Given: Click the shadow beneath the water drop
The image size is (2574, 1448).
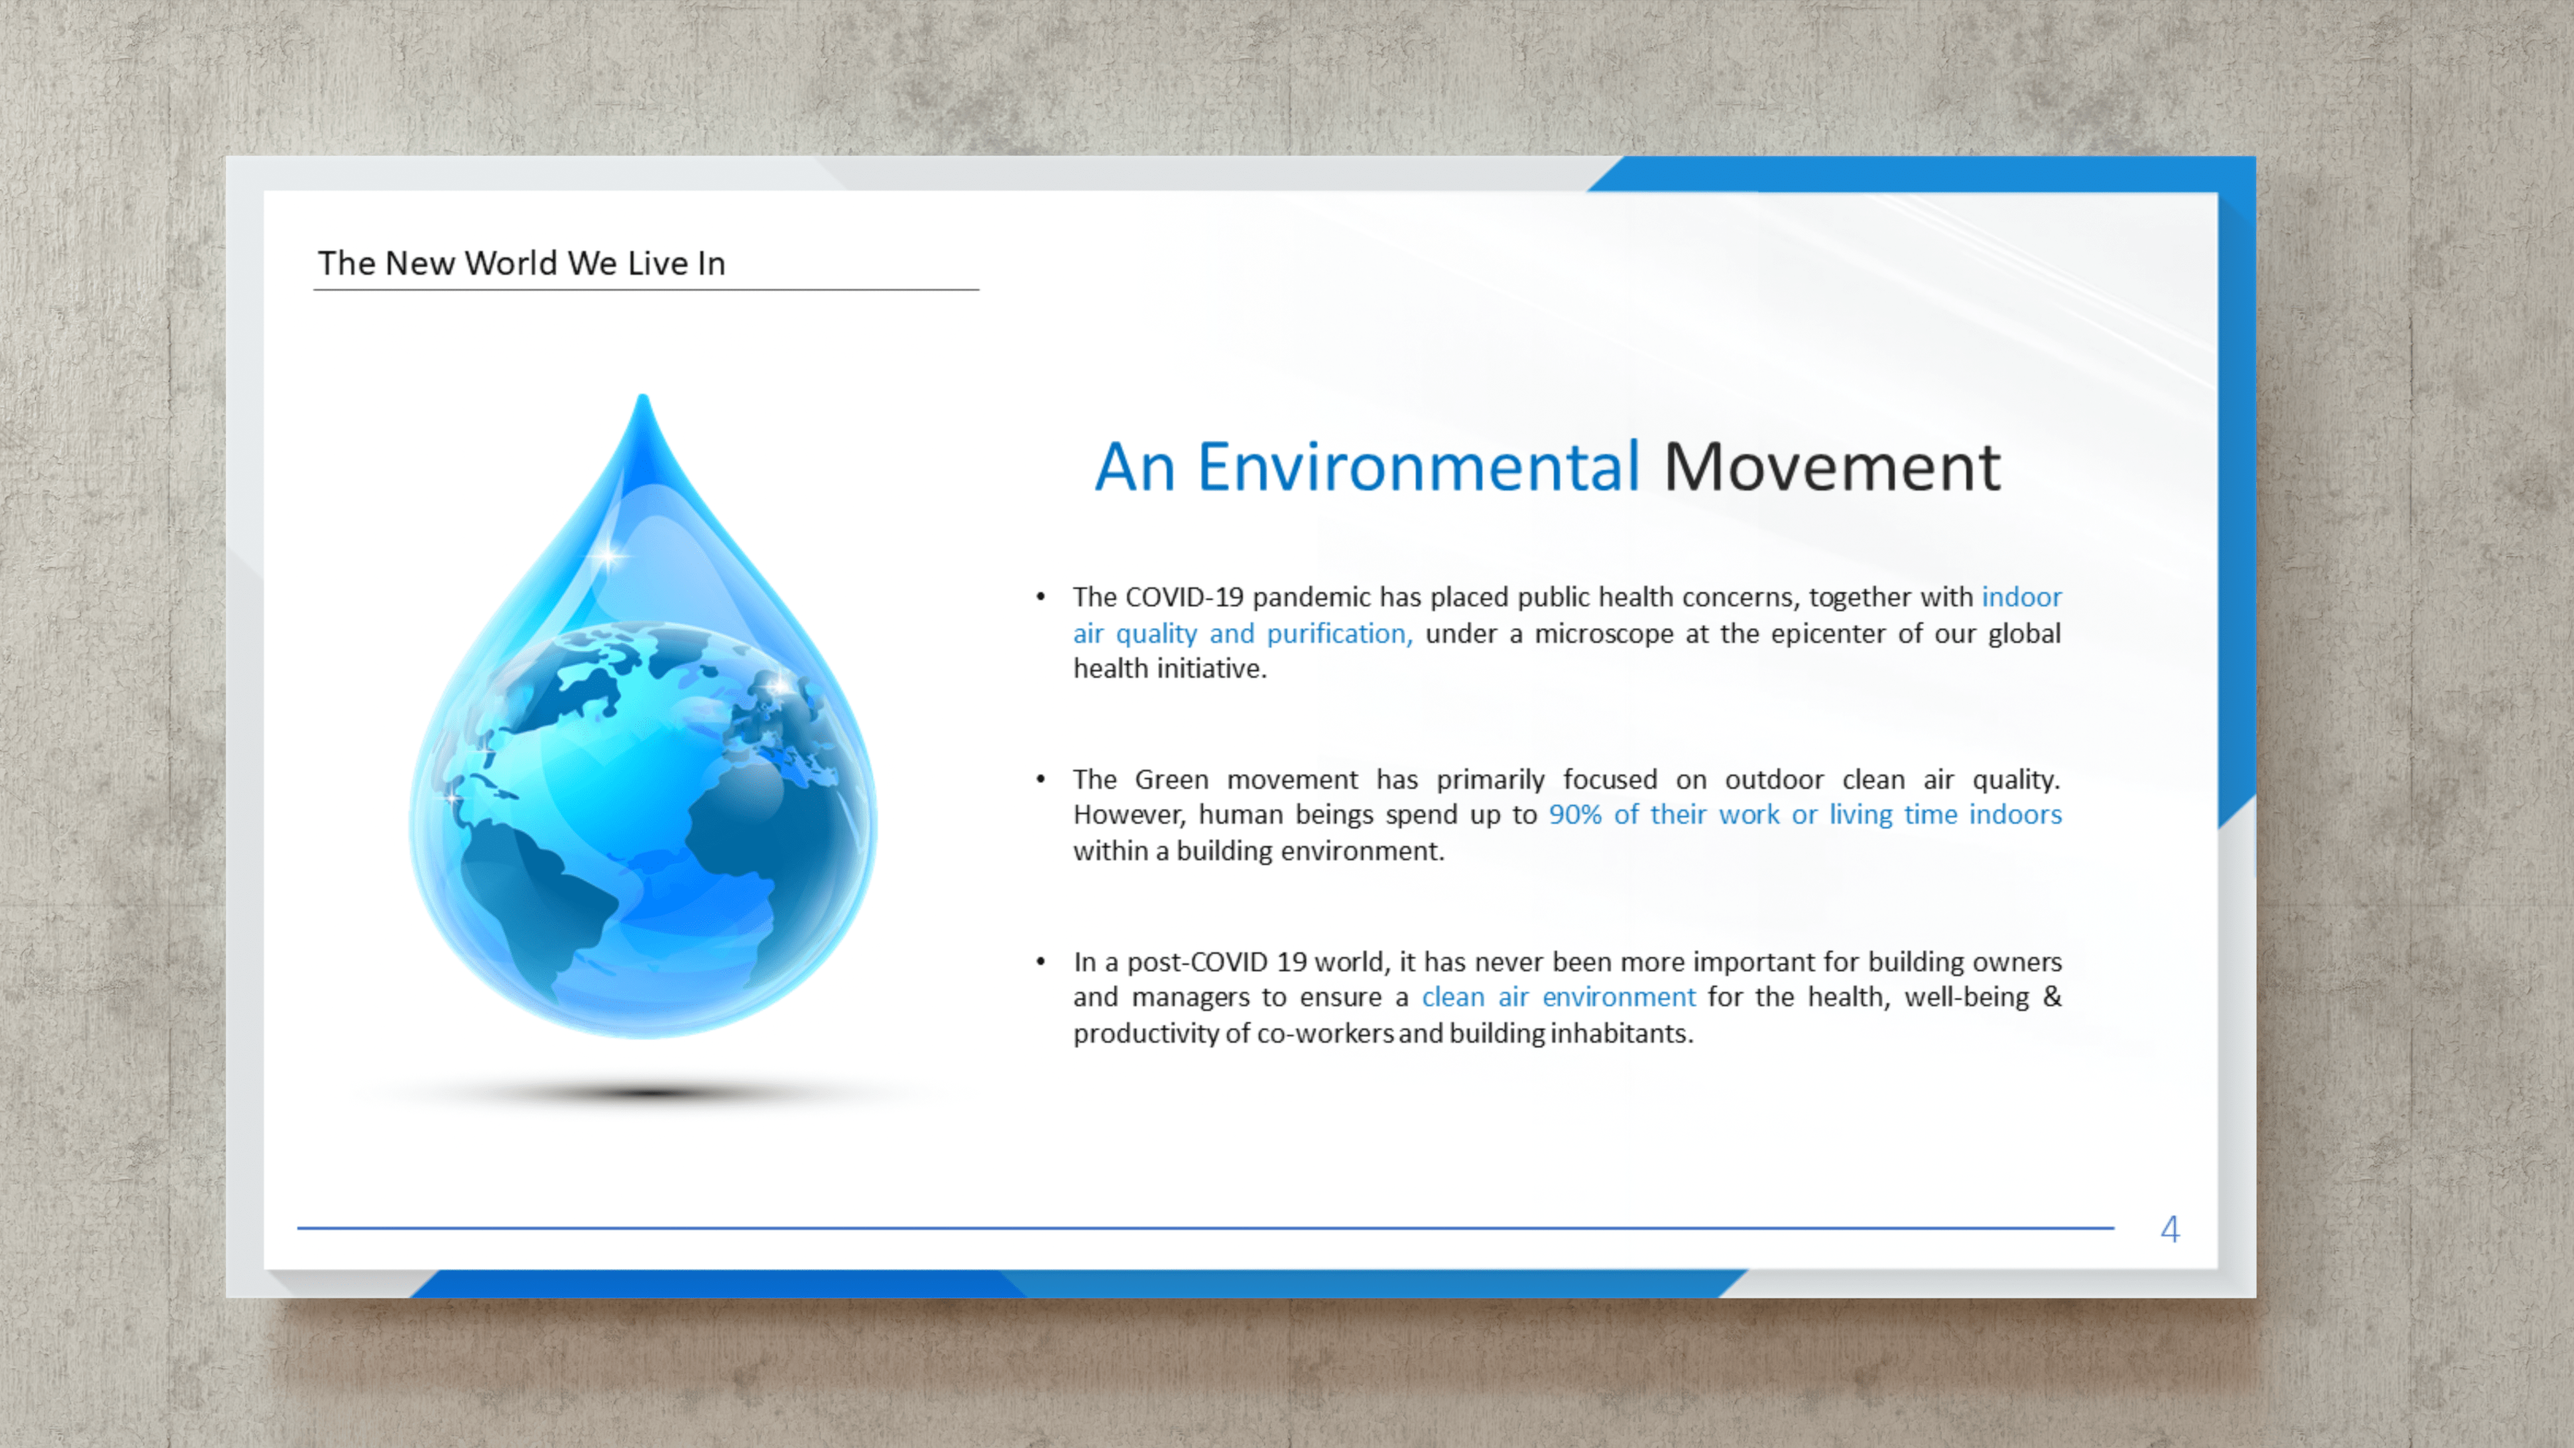Looking at the screenshot, I should pyautogui.click(x=648, y=1092).
